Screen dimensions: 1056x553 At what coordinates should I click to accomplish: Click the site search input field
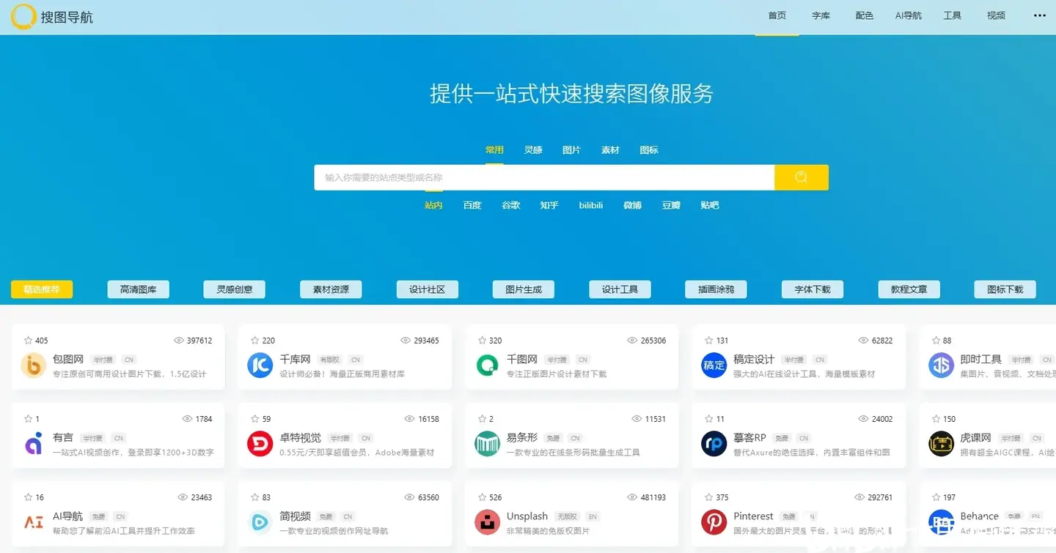(544, 177)
